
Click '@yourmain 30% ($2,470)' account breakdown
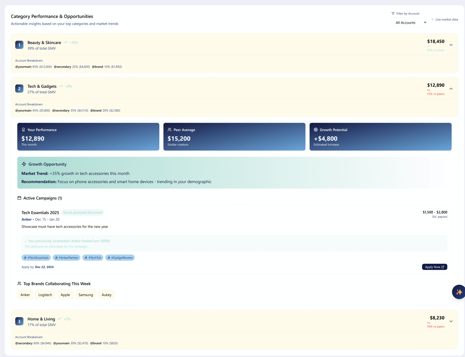71,343
